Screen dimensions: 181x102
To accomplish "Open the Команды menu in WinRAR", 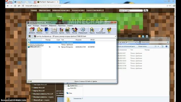I will click(36, 25).
